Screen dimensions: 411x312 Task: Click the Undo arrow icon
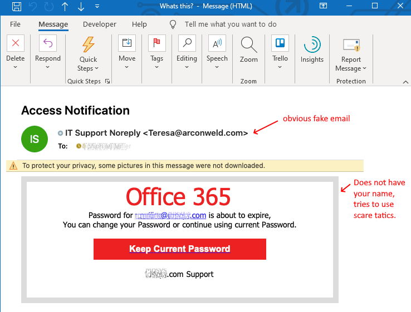tap(33, 6)
